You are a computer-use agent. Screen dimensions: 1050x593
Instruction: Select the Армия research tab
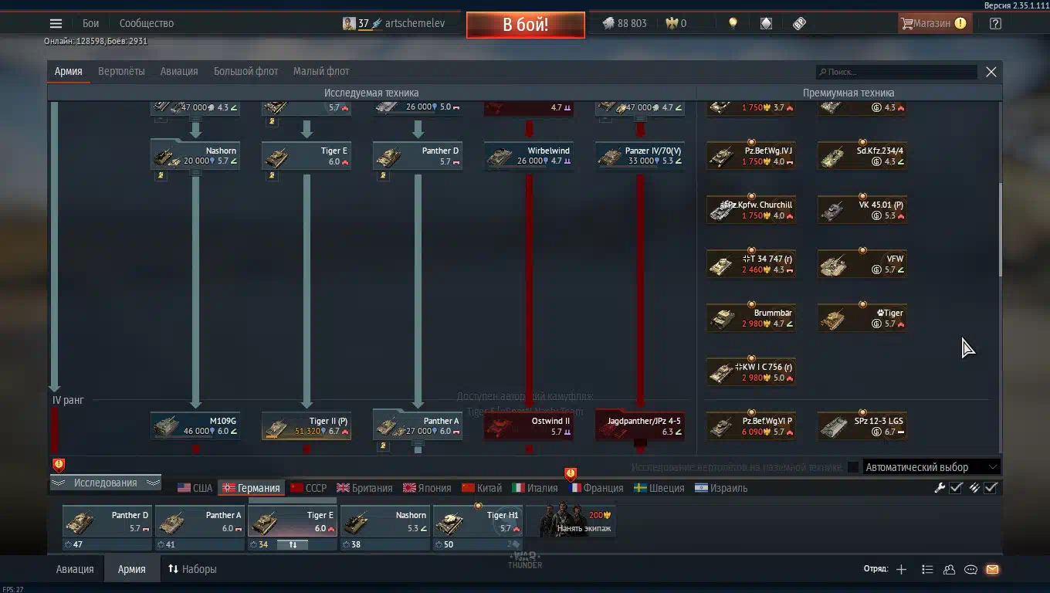pyautogui.click(x=68, y=71)
